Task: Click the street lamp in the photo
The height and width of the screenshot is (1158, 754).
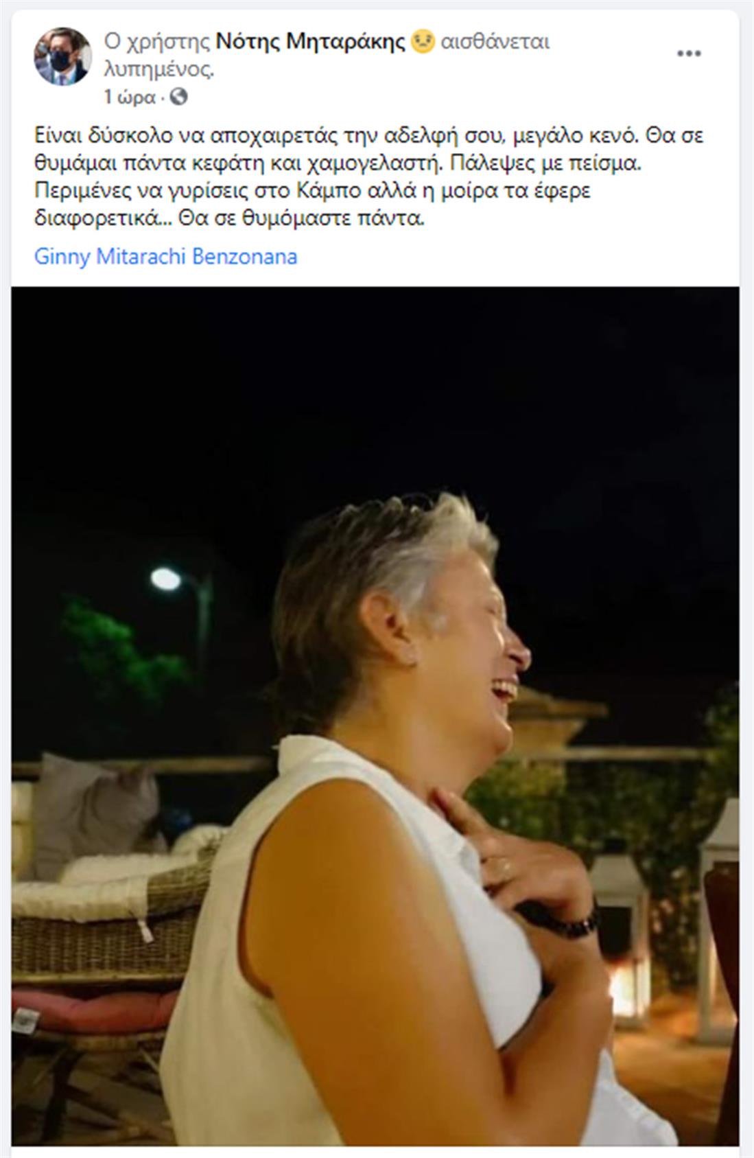Action: [167, 579]
